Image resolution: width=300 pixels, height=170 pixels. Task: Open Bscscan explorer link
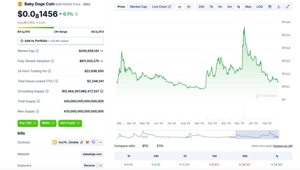(90, 165)
